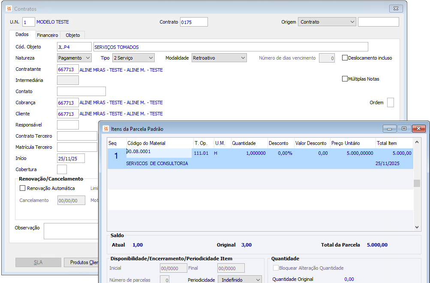
Task: Close the Contratos window
Action: (396, 9)
